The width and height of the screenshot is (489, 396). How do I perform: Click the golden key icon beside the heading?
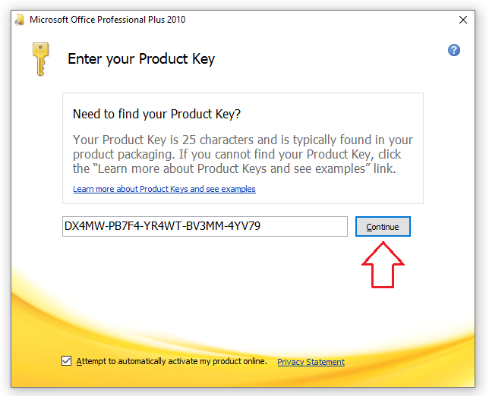(x=40, y=59)
